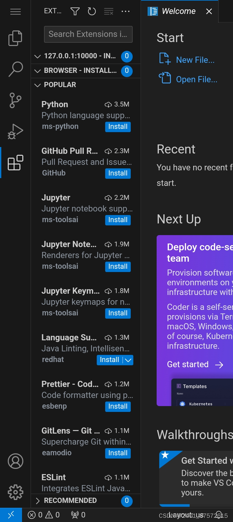Open the Python extension title
This screenshot has height=522, width=233.
click(x=55, y=104)
